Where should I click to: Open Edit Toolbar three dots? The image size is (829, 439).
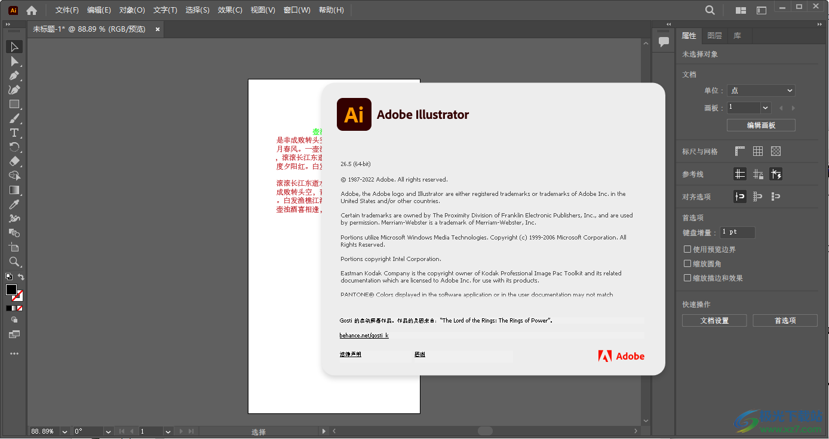pyautogui.click(x=14, y=354)
